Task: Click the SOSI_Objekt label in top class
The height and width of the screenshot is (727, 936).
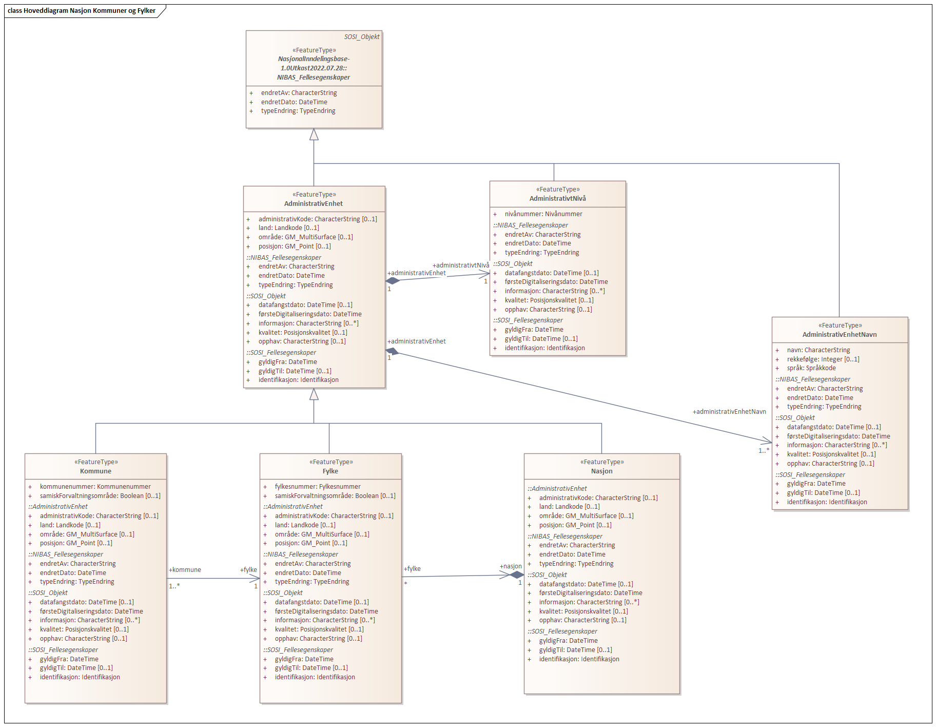Action: click(x=362, y=36)
